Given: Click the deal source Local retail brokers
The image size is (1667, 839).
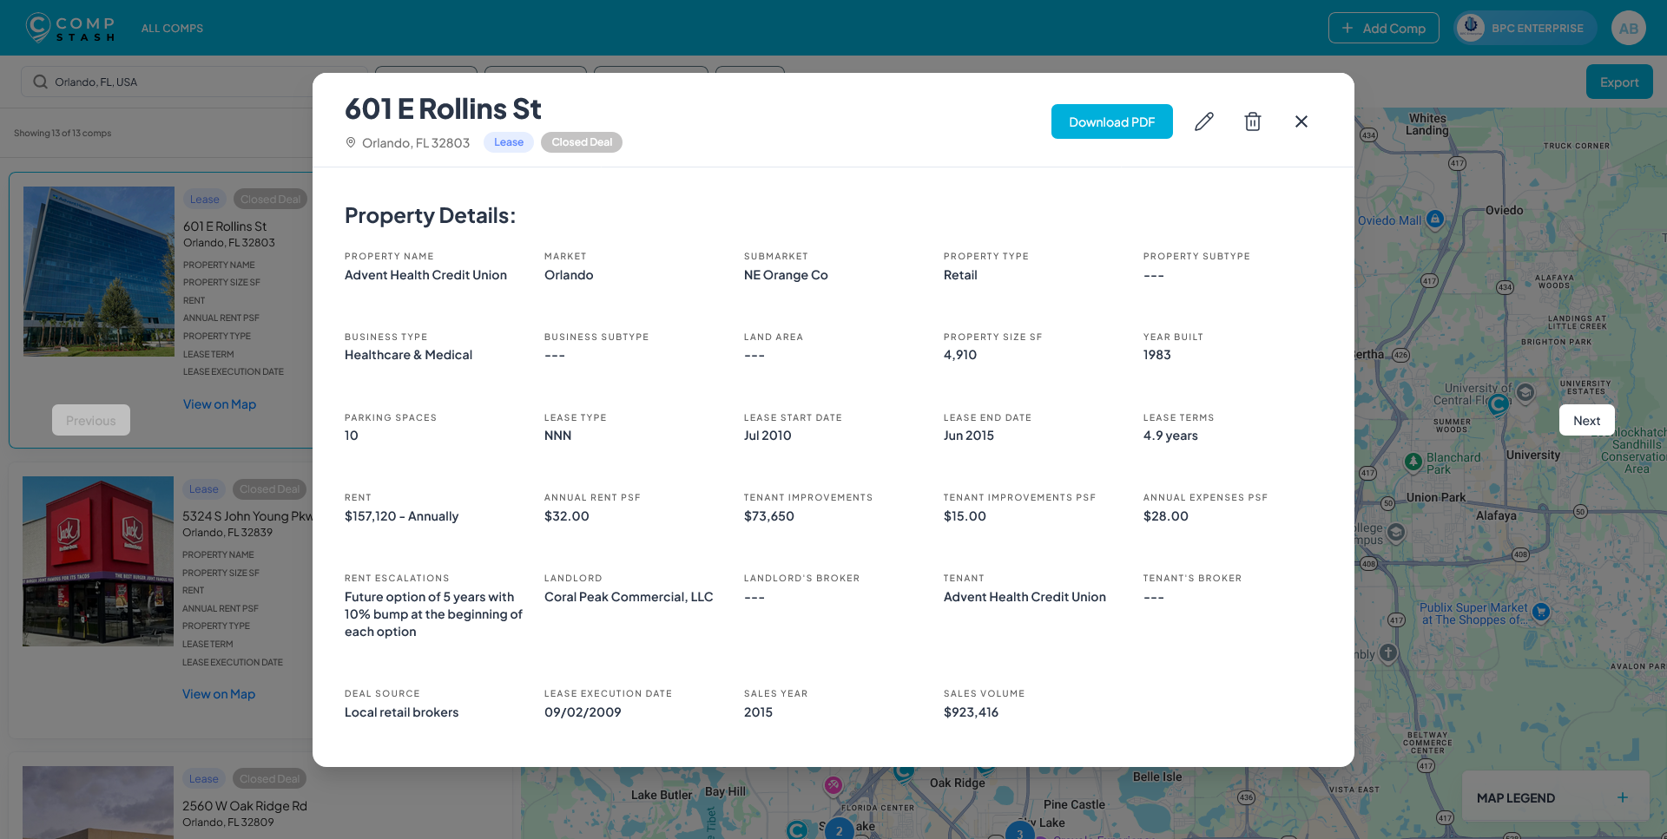Looking at the screenshot, I should click(x=401, y=712).
